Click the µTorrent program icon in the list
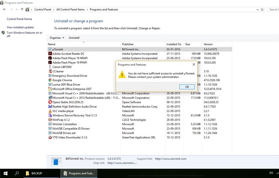 tap(50, 49)
